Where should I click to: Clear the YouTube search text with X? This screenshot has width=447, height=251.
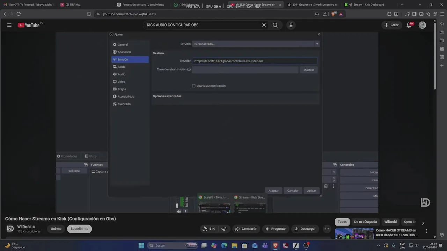tap(264, 25)
